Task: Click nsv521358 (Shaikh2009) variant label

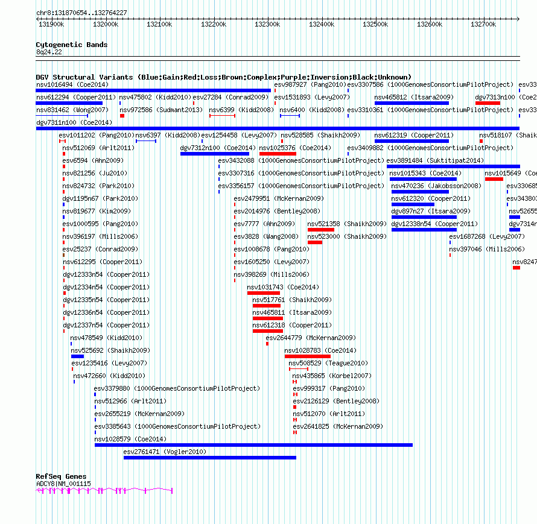Action: (x=347, y=224)
